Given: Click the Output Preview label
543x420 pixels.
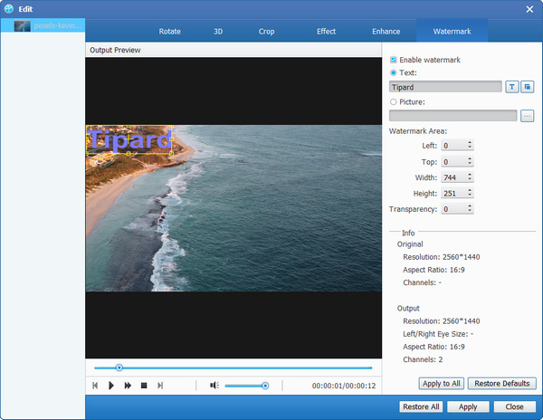Looking at the screenshot, I should click(115, 50).
